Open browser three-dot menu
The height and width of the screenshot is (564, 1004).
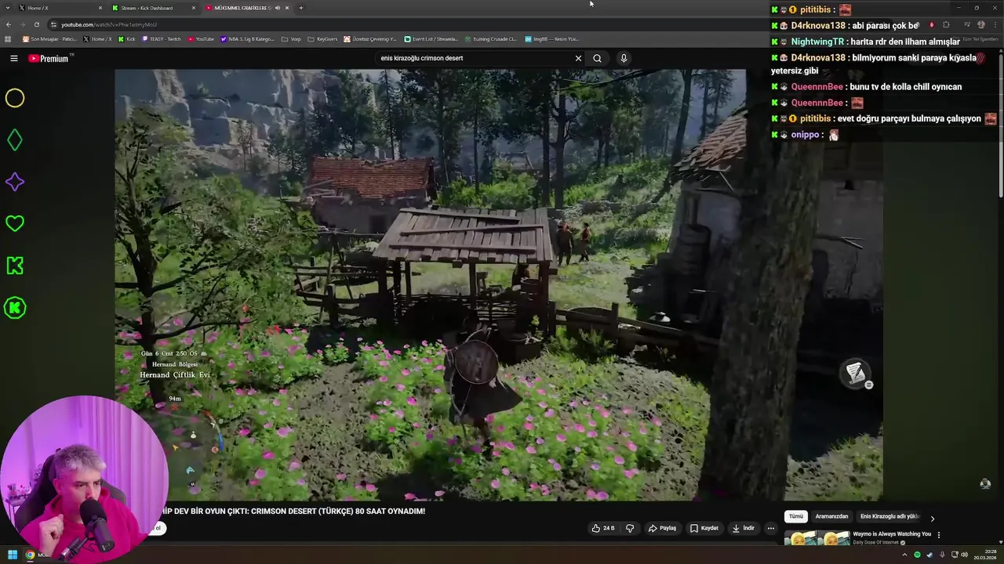coord(994,24)
